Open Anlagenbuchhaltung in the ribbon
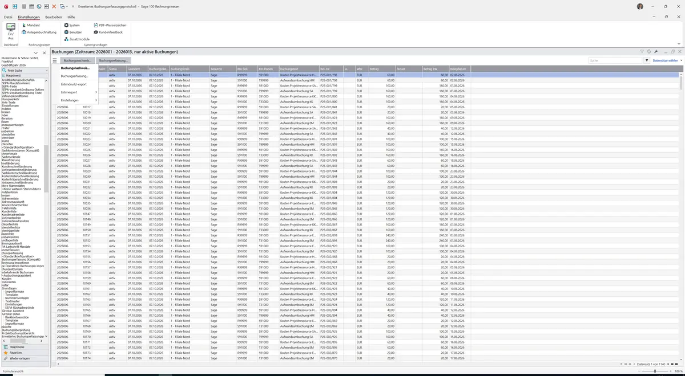The height and width of the screenshot is (376, 685). click(39, 32)
